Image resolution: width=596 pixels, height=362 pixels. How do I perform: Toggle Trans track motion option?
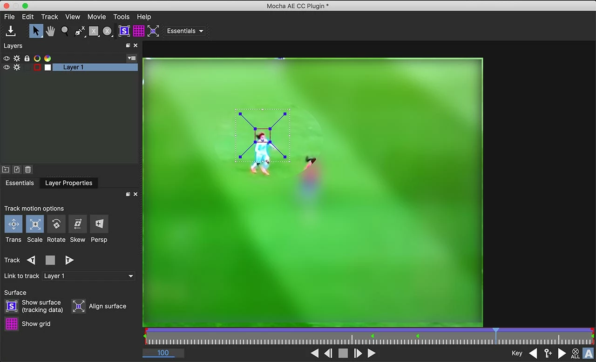14,224
